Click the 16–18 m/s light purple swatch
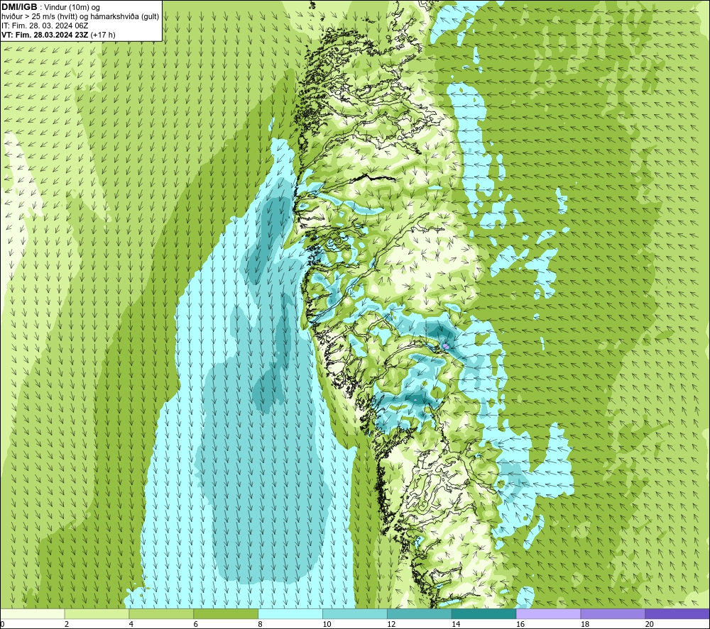710x629 pixels. 548,613
